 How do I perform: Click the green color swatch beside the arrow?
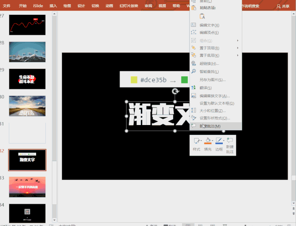coord(184,80)
